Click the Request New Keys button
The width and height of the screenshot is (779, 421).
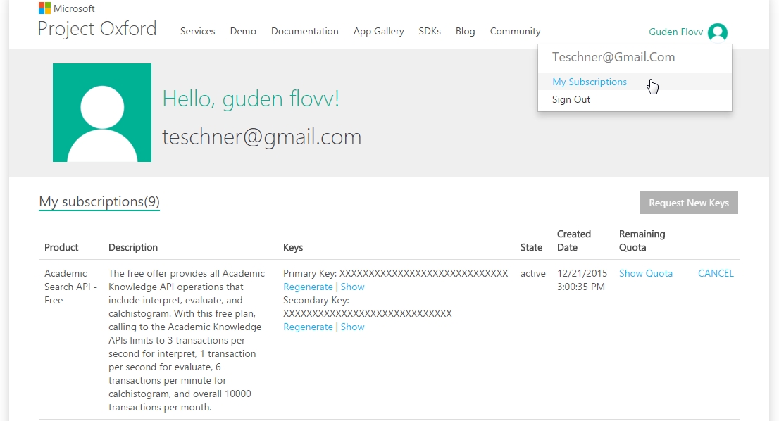689,203
